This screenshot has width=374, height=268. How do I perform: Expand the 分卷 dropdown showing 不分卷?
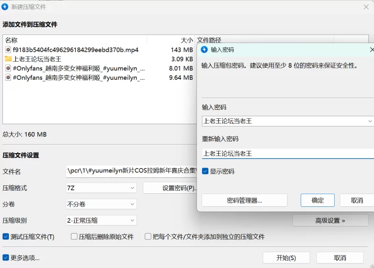click(x=101, y=205)
